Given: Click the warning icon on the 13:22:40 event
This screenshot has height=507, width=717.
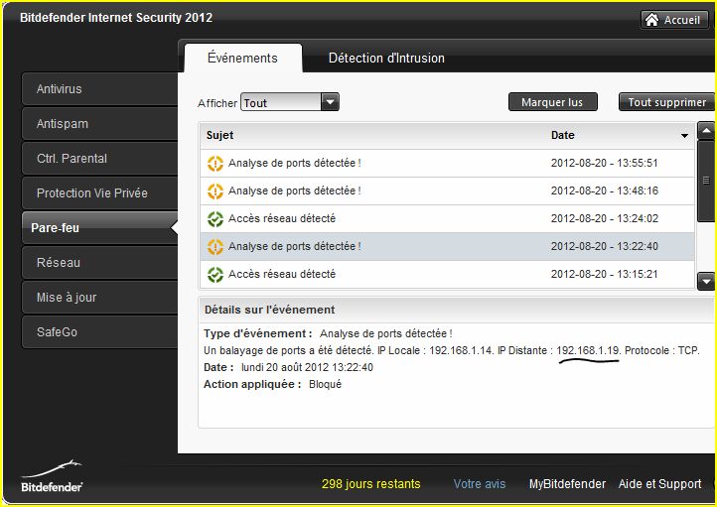Looking at the screenshot, I should coord(215,247).
